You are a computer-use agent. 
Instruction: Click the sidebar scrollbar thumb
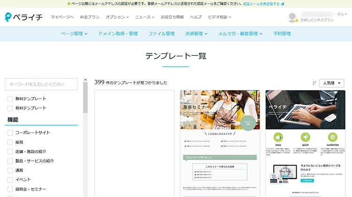point(85,98)
